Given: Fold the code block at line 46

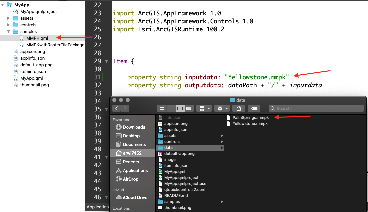Looking at the screenshot, I should pyautogui.click(x=107, y=197).
